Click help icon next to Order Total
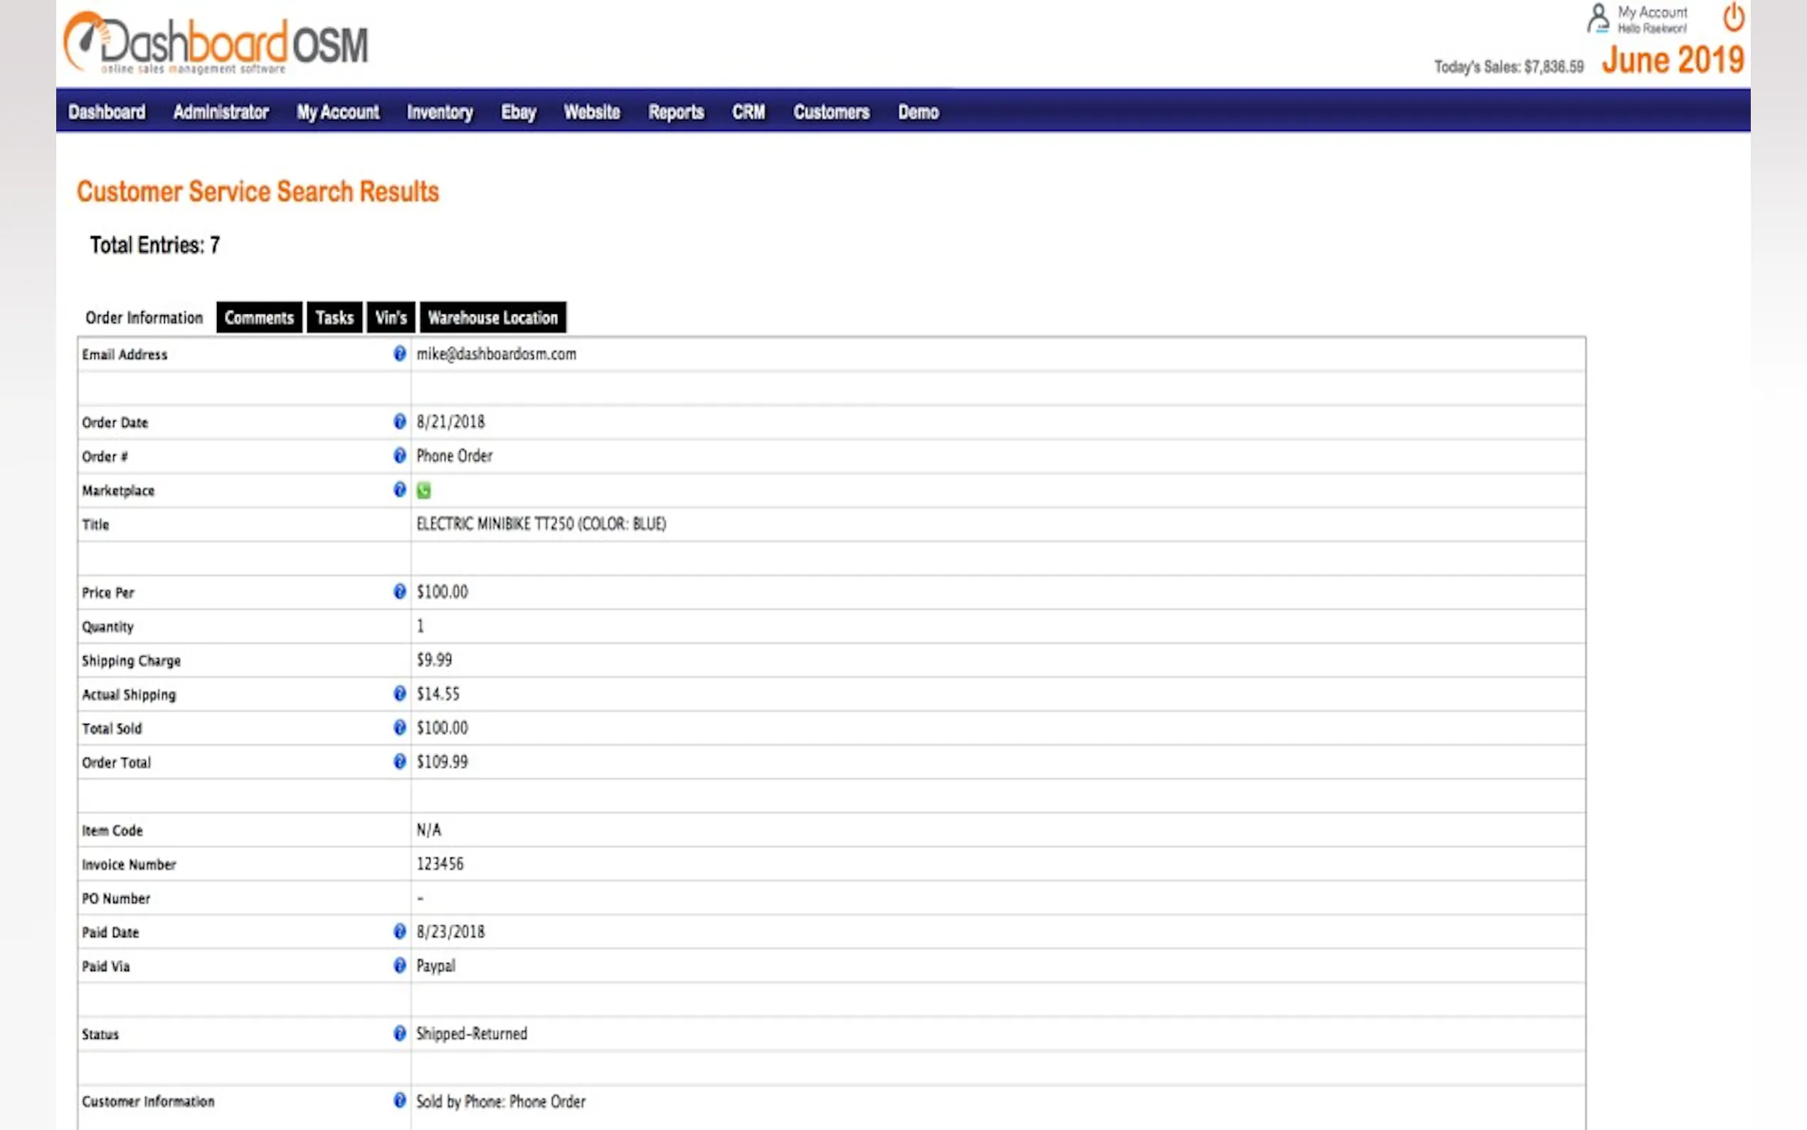1807x1130 pixels. tap(400, 761)
